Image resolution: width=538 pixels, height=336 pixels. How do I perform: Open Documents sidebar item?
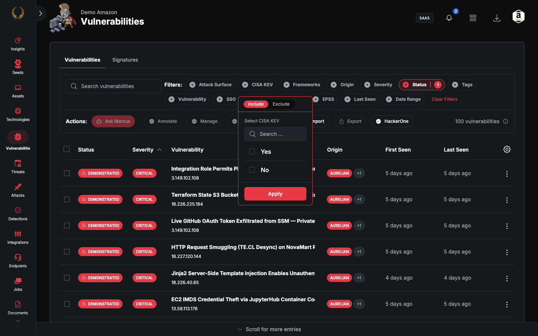point(18,308)
